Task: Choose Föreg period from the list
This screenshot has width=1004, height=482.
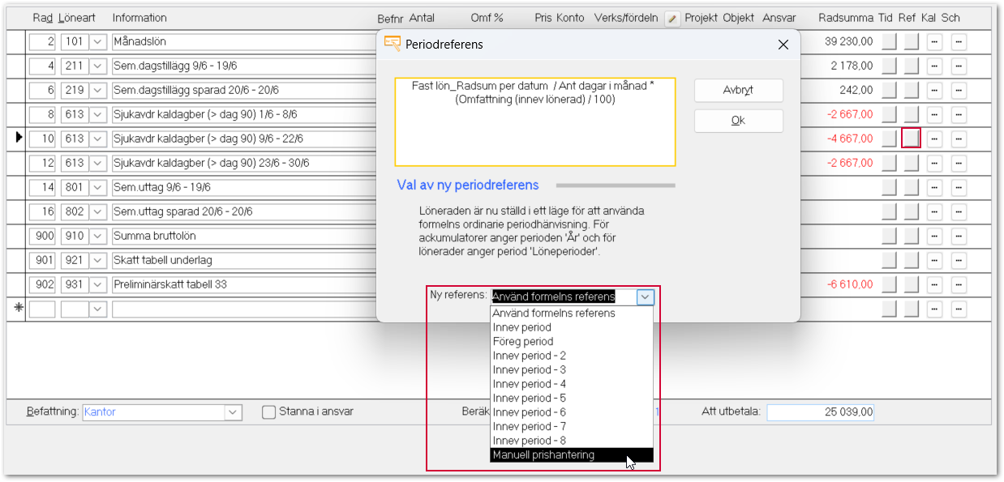Action: click(571, 342)
